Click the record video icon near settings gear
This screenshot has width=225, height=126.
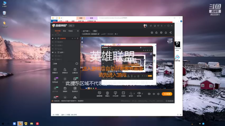point(149,94)
